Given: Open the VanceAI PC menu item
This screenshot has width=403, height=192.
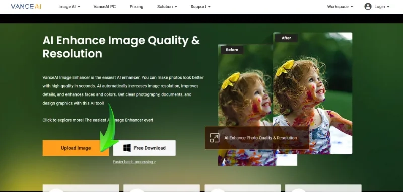Looking at the screenshot, I should (105, 7).
